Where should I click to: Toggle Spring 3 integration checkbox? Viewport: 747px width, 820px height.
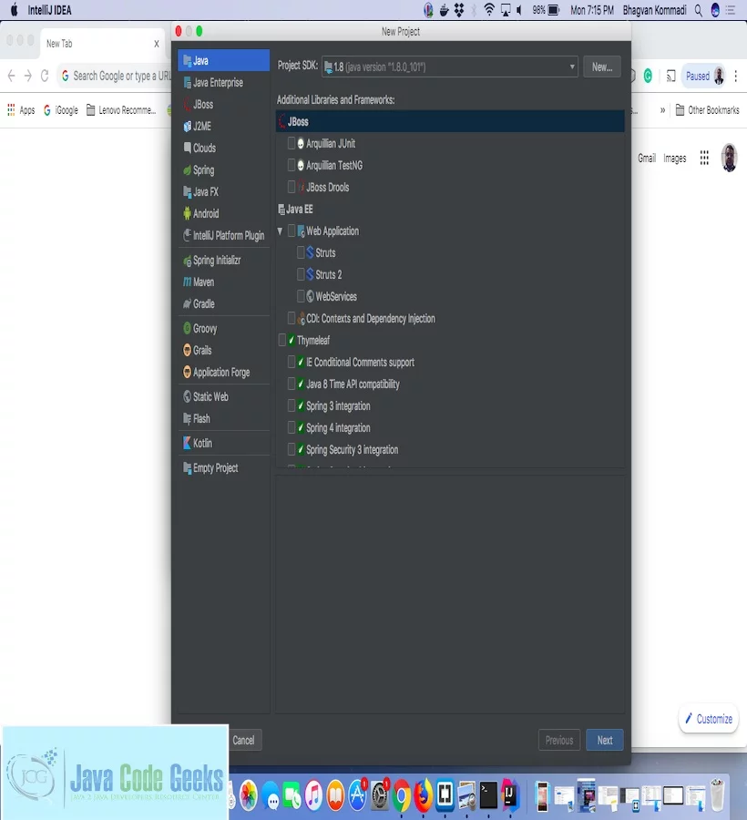click(292, 405)
